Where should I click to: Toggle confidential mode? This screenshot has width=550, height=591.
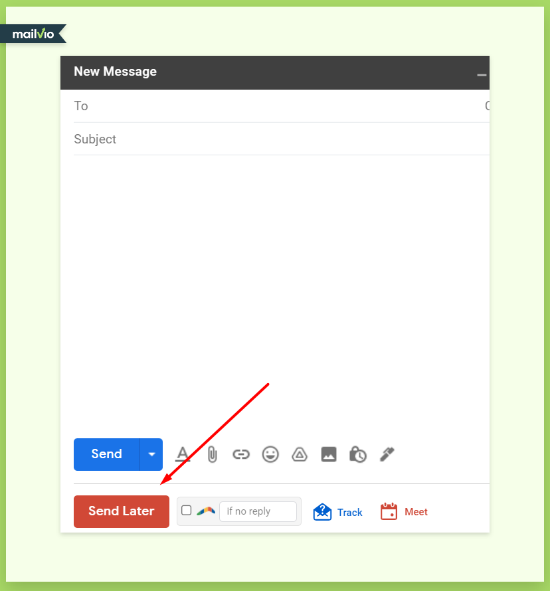[358, 454]
